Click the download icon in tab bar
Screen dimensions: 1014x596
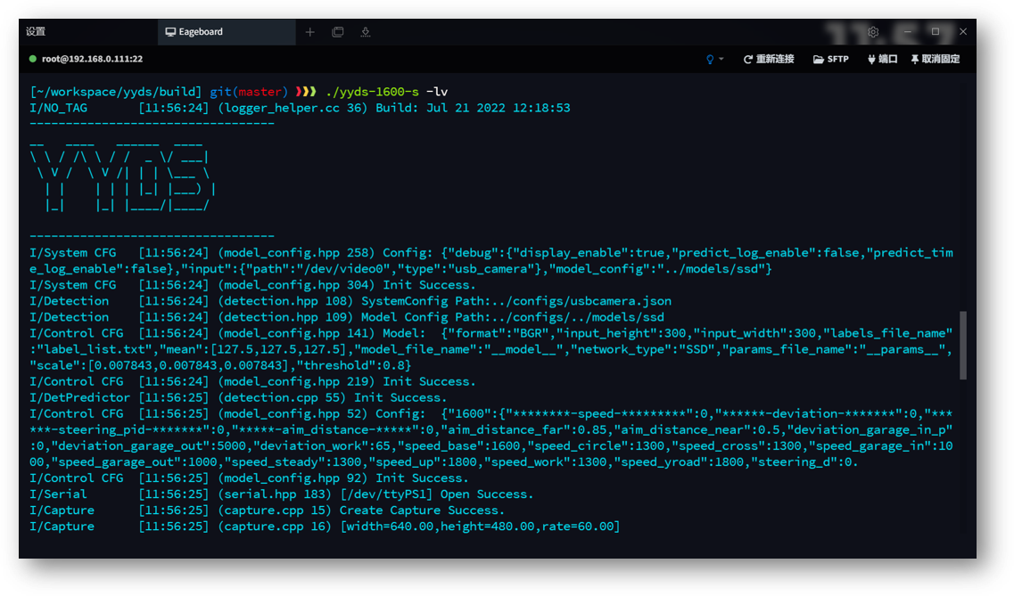click(x=366, y=32)
